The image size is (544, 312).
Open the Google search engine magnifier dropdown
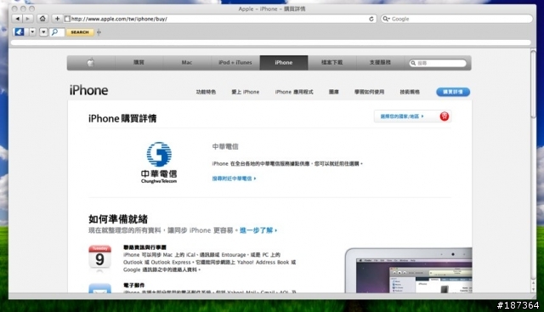pyautogui.click(x=386, y=19)
